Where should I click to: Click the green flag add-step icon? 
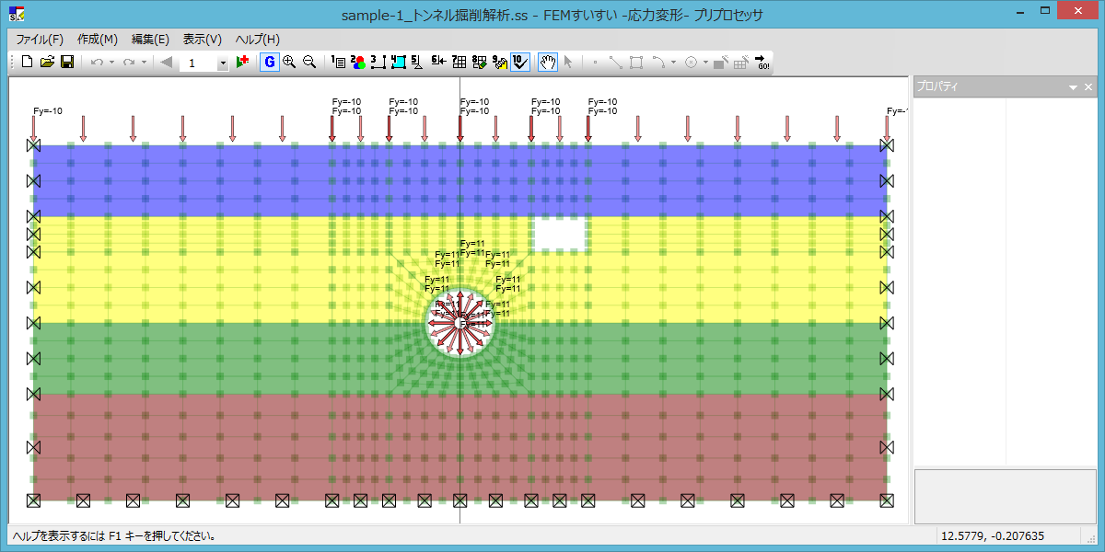(x=243, y=62)
